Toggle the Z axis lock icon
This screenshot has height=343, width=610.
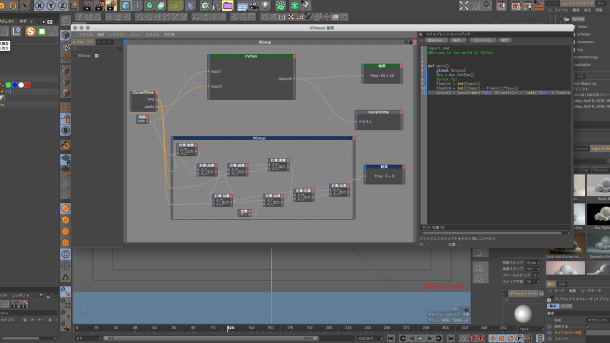point(63,5)
